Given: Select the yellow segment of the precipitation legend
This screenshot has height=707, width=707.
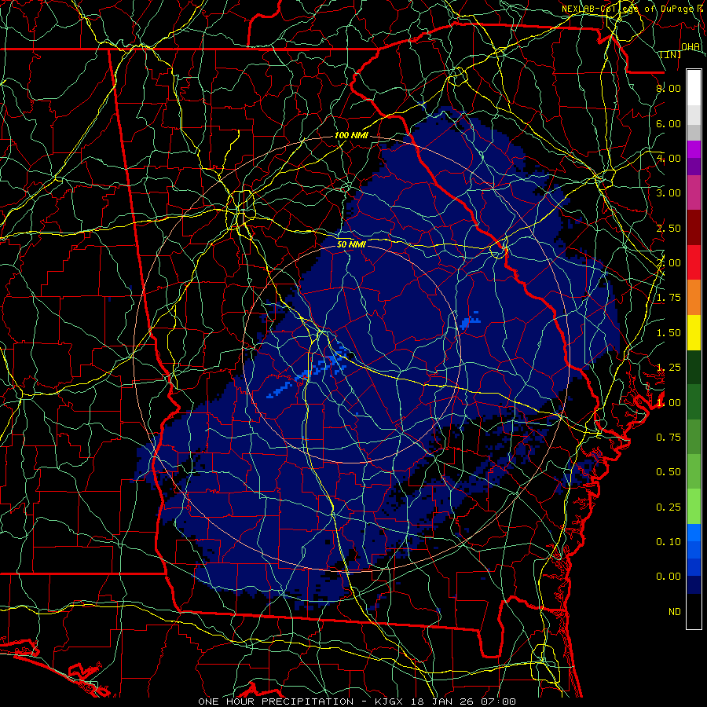Looking at the screenshot, I should [x=694, y=332].
